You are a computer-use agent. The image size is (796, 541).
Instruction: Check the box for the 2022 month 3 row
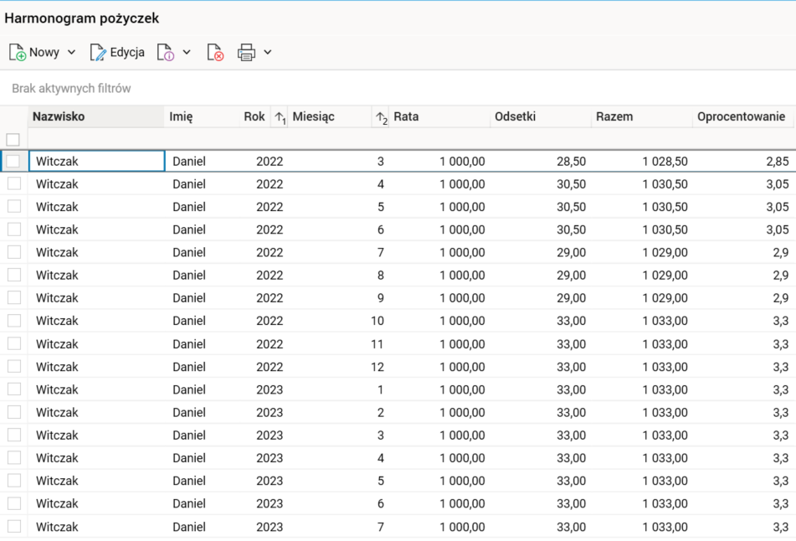pos(14,161)
